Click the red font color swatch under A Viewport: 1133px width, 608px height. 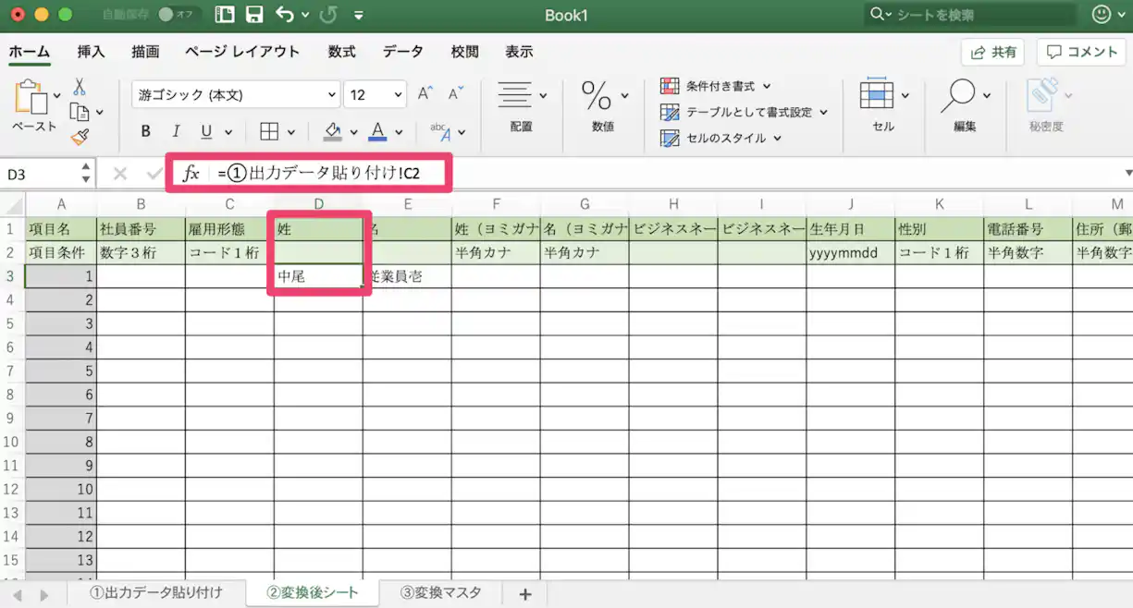379,139
